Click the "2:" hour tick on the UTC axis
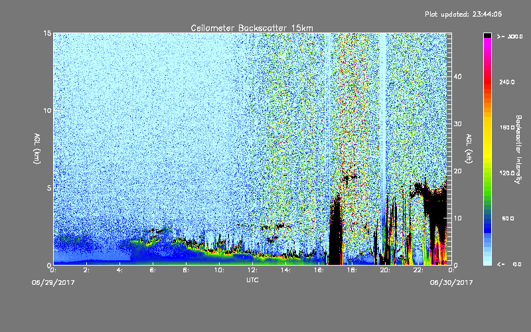This screenshot has height=332, width=531. (x=87, y=270)
